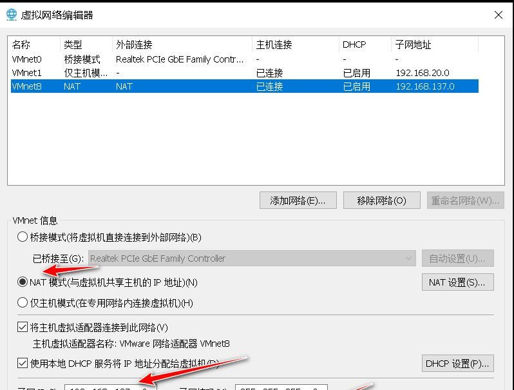Screen dimensions: 514x390
Task: Select the NAT 模式 radio button
Action: coord(23,282)
